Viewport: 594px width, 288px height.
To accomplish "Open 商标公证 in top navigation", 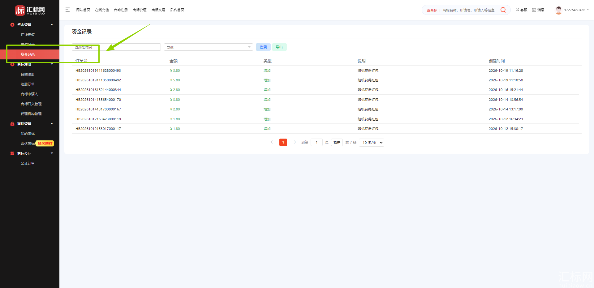I will [x=140, y=10].
